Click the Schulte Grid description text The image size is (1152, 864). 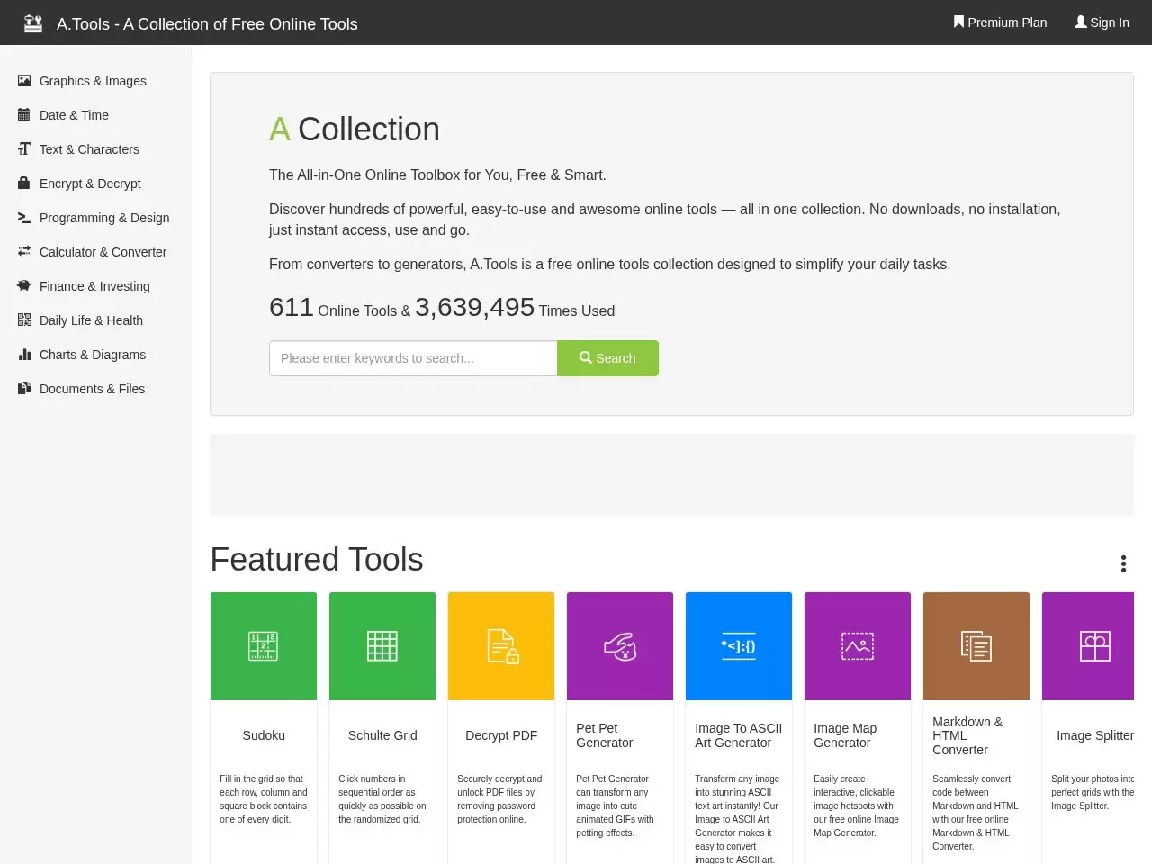(x=382, y=799)
